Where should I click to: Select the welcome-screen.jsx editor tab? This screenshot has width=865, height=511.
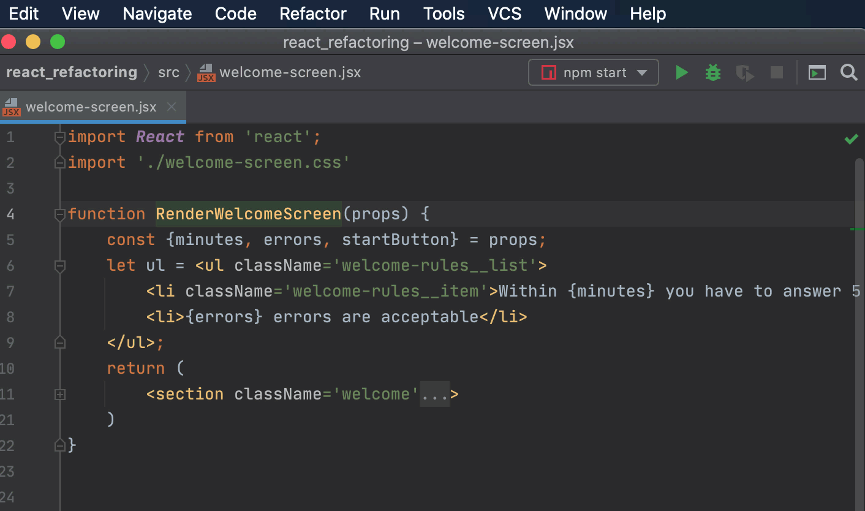click(92, 107)
